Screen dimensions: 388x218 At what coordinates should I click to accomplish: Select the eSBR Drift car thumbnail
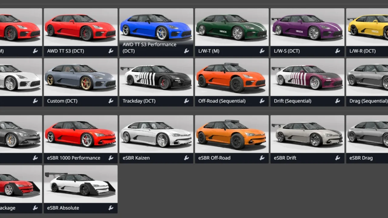click(307, 134)
